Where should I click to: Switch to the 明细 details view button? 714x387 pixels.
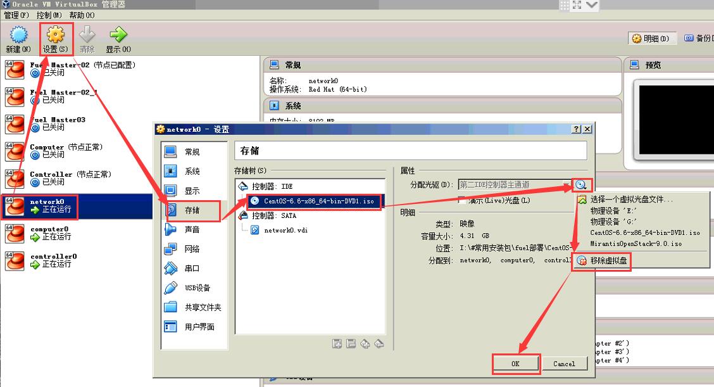651,39
